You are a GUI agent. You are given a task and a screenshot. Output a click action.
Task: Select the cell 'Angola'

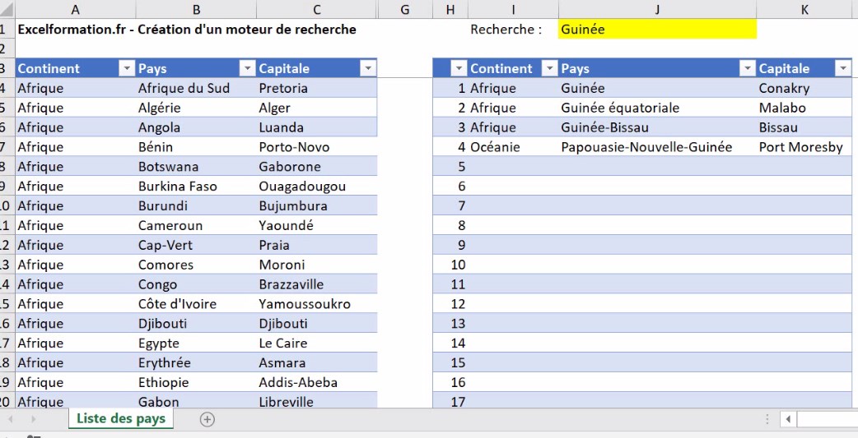[x=196, y=127]
